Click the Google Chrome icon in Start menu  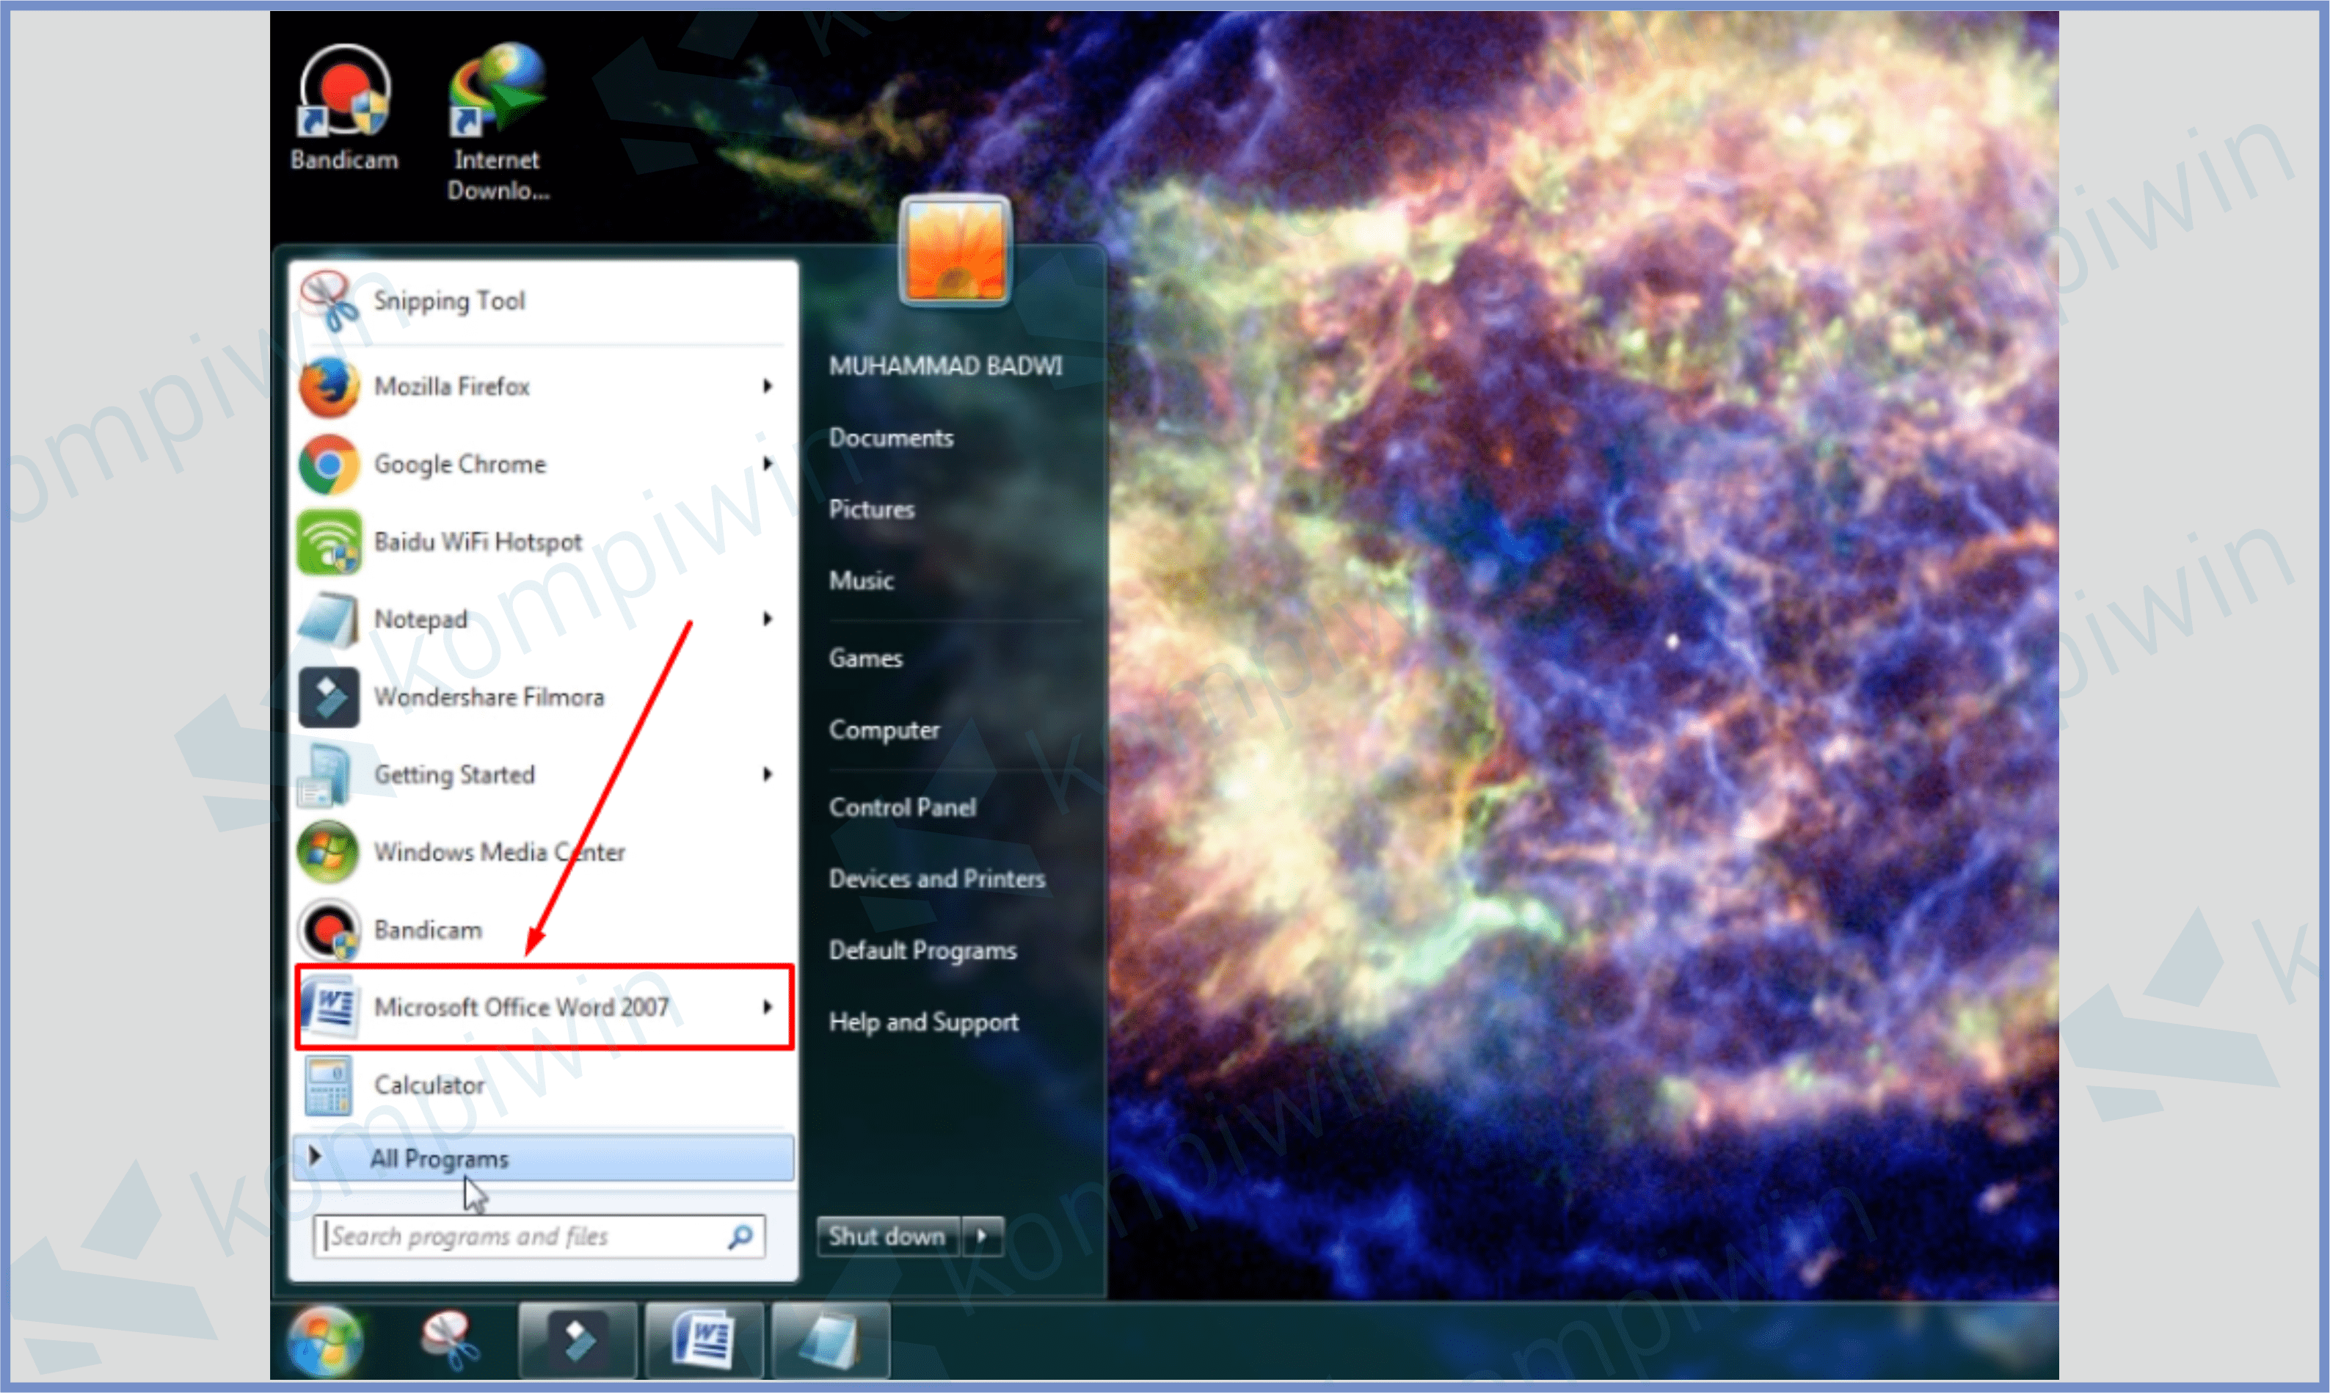(329, 464)
